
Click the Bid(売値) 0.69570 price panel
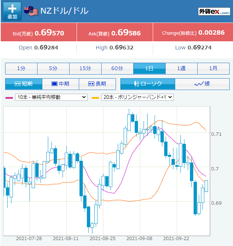point(39,32)
